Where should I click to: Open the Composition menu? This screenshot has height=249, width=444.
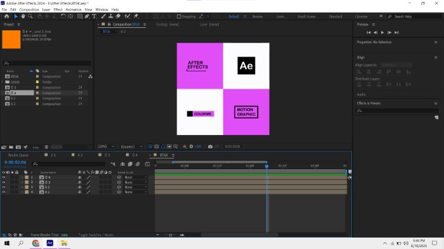click(x=29, y=10)
